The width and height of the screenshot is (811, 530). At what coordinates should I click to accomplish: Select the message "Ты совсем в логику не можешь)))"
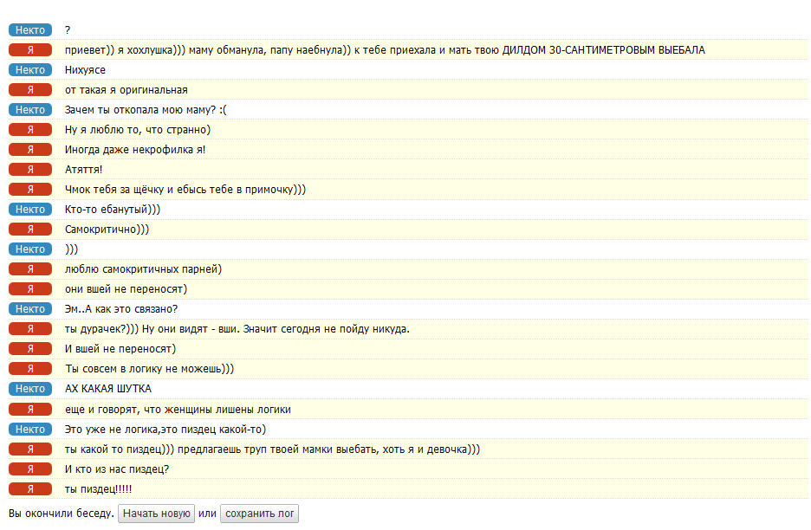tap(150, 369)
